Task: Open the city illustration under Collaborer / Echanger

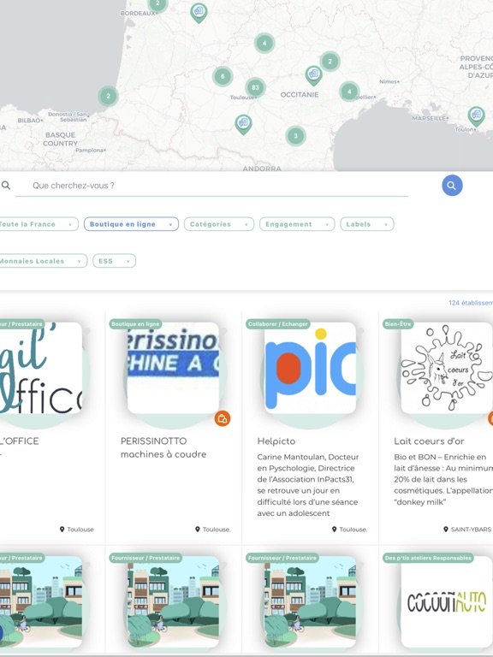Action: click(x=310, y=602)
